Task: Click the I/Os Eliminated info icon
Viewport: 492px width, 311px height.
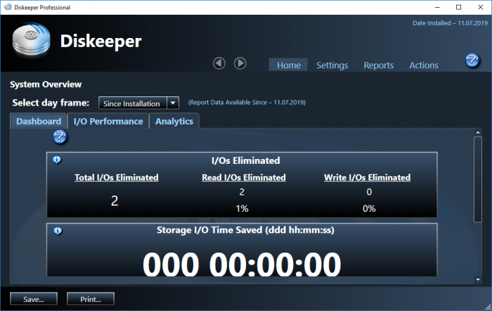Action: (57, 160)
